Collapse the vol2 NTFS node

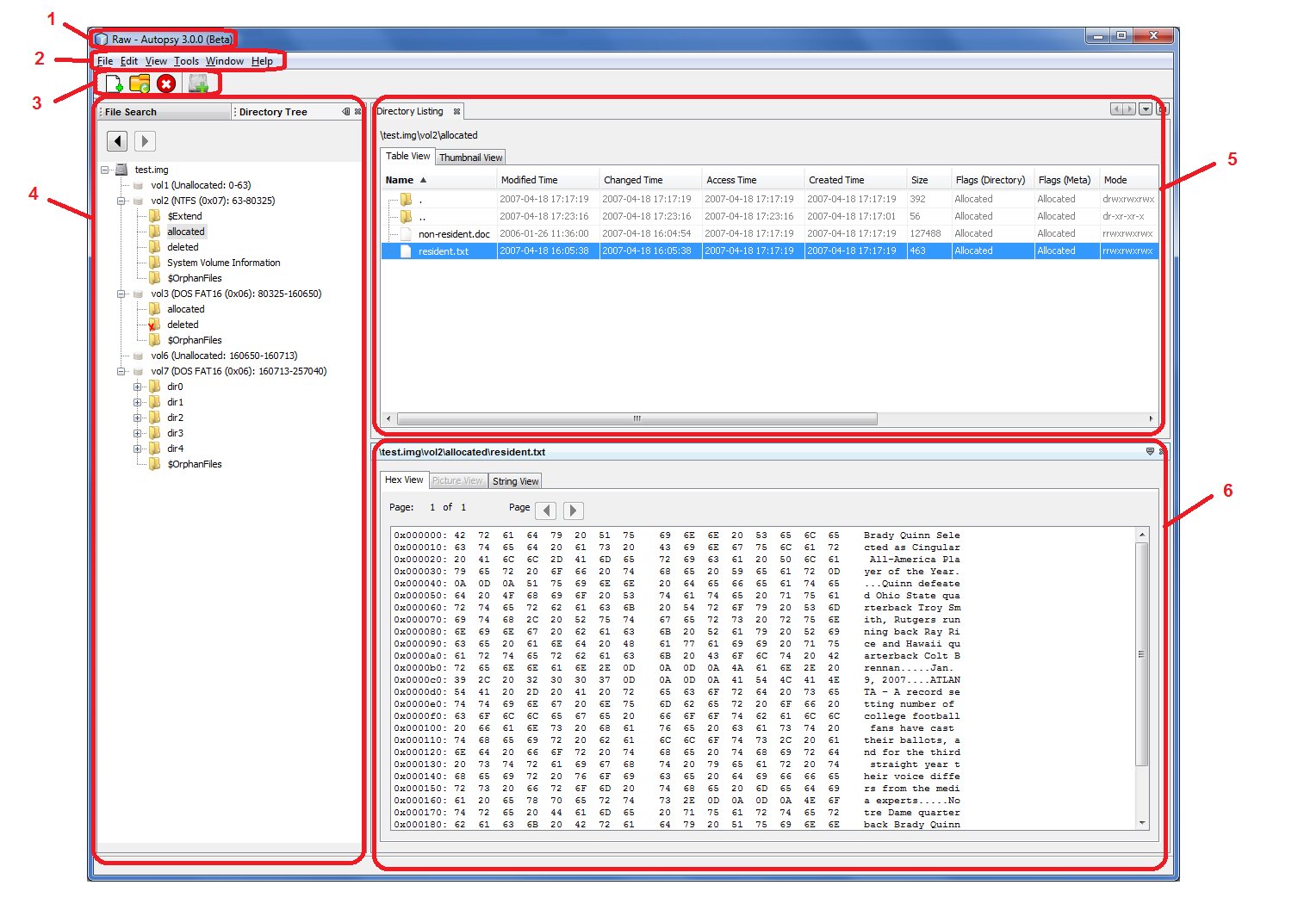point(121,201)
